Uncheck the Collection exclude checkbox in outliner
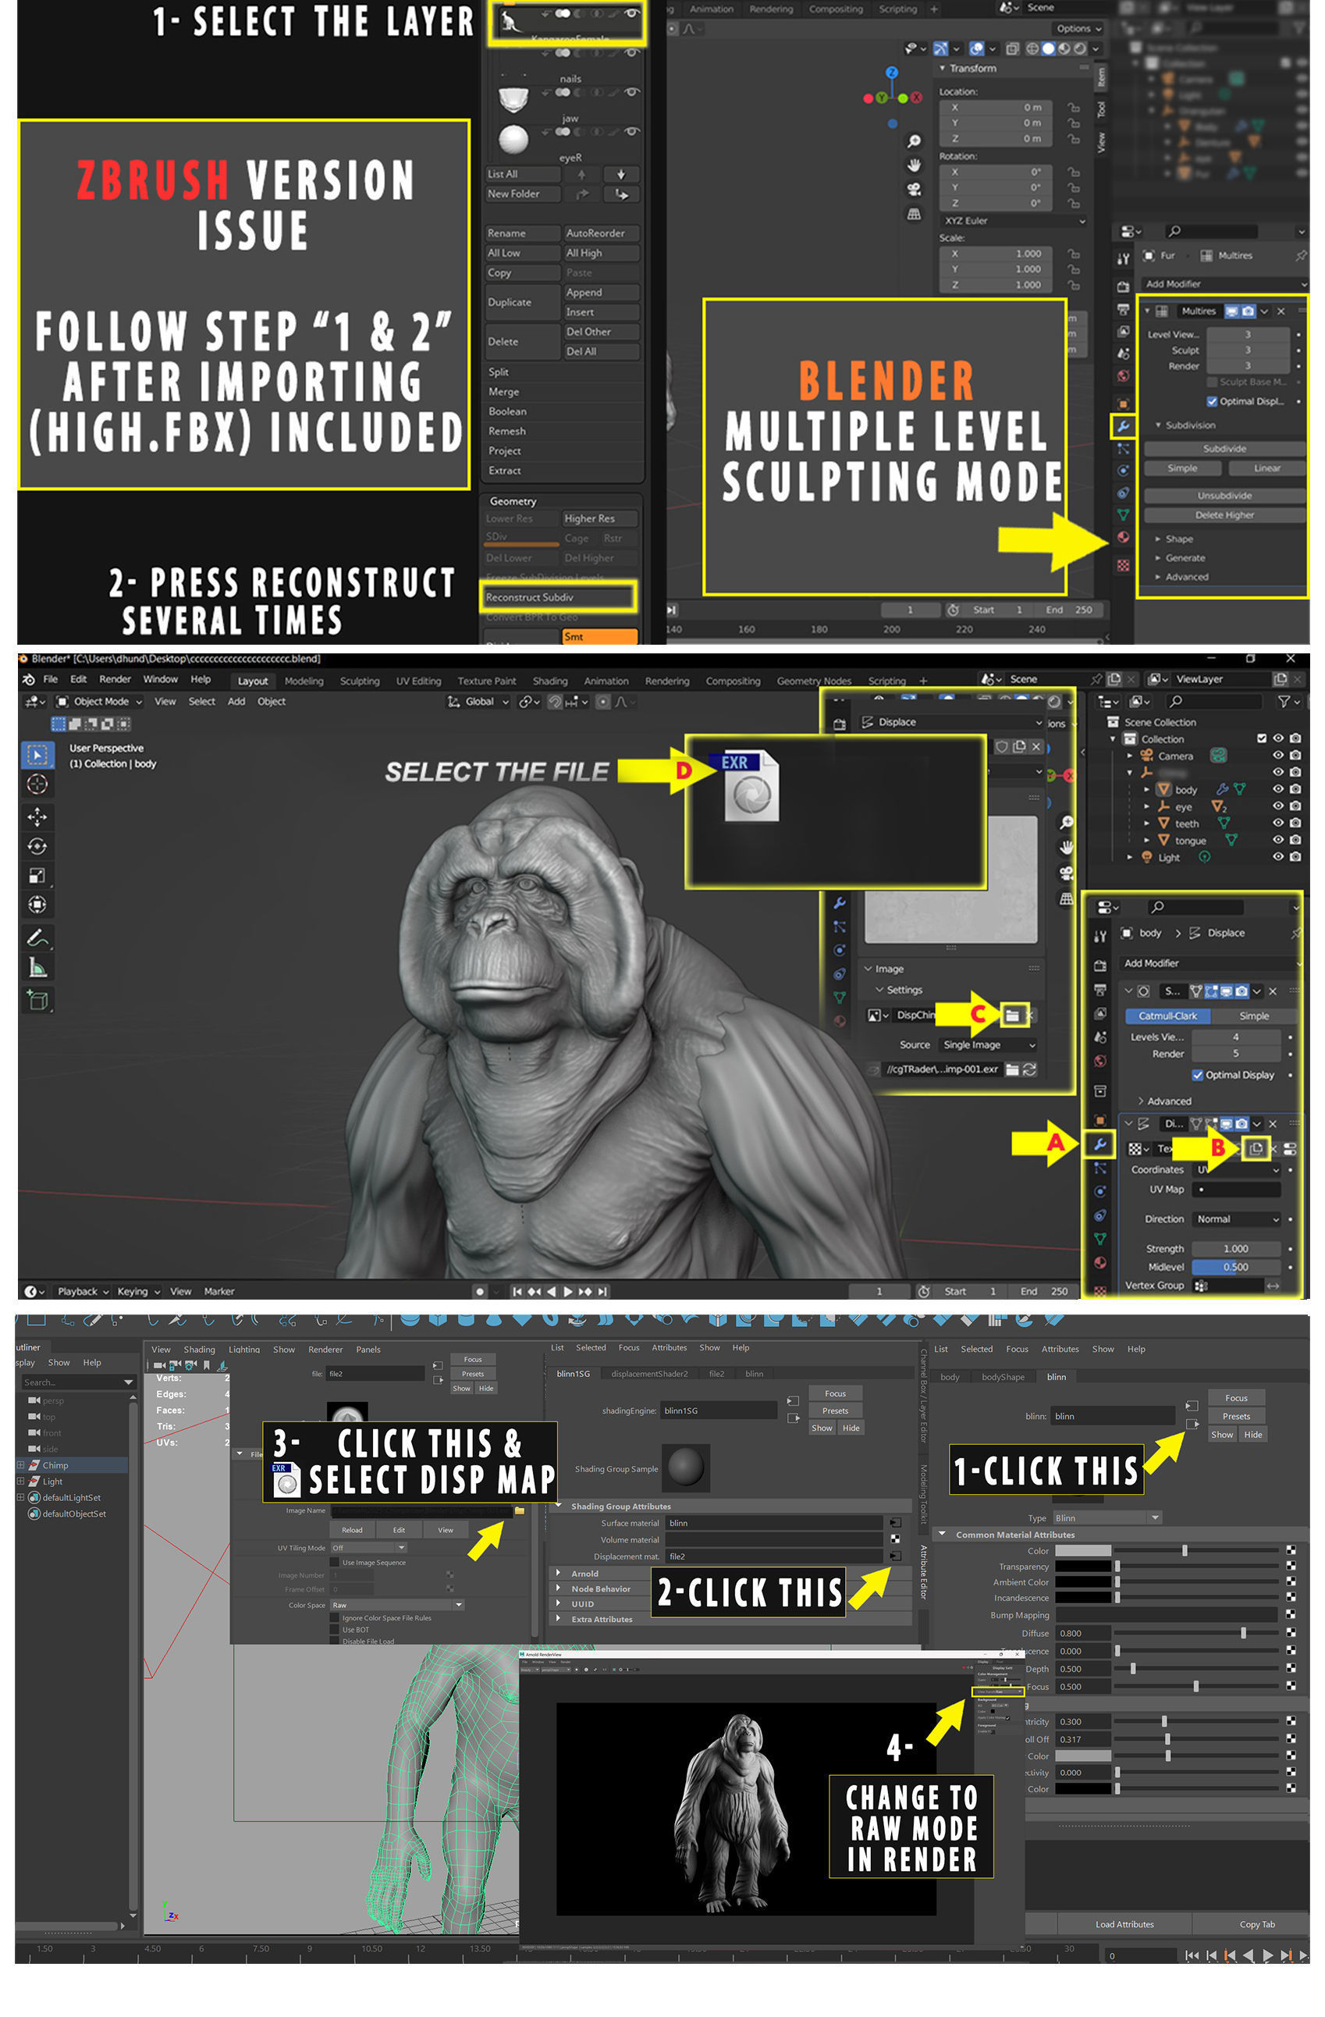Image resolution: width=1325 pixels, height=2017 pixels. [x=1262, y=738]
